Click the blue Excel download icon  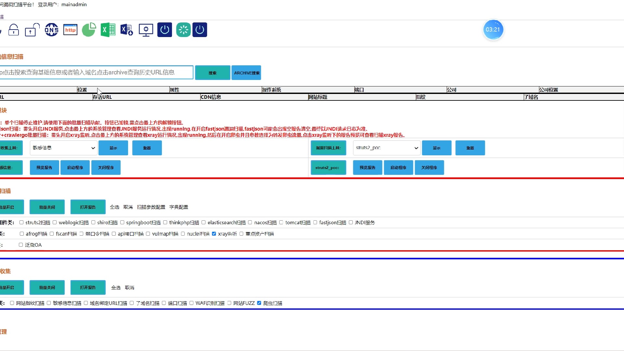(126, 30)
